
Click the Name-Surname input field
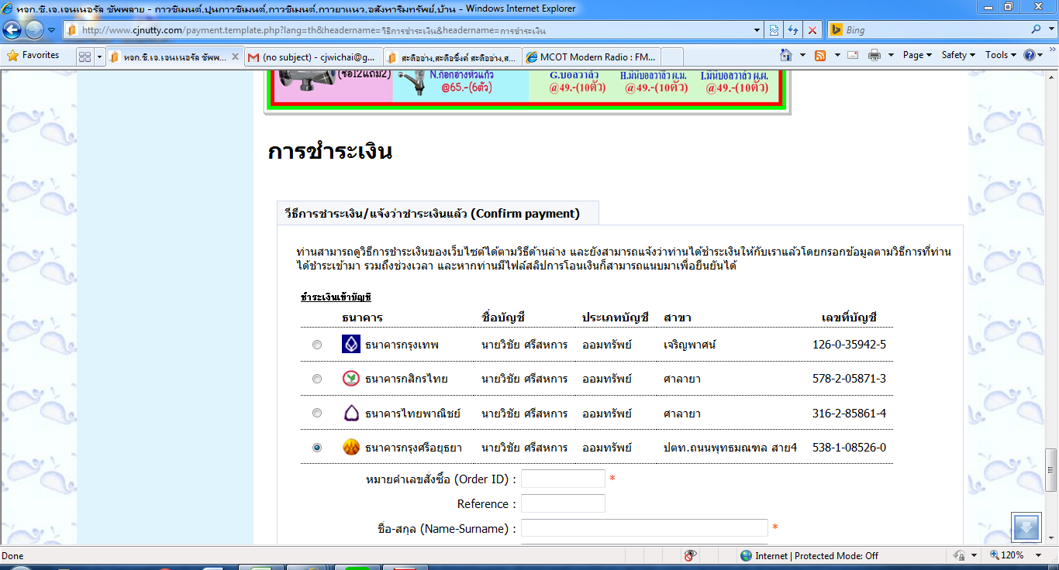tap(644, 528)
